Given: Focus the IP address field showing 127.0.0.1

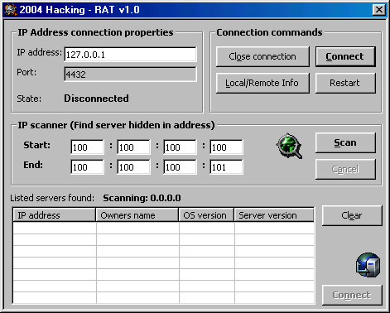Looking at the screenshot, I should (130, 55).
